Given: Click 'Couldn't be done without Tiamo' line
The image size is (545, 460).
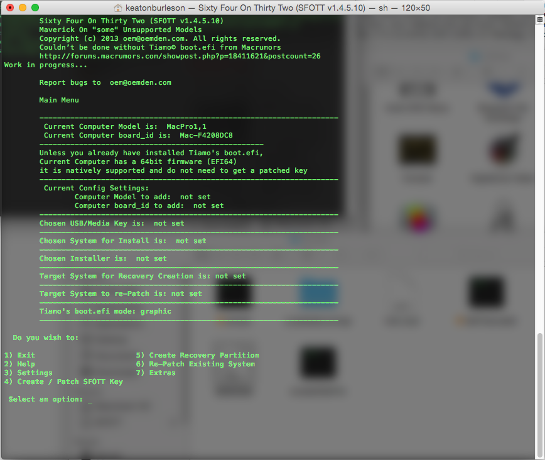Looking at the screenshot, I should pyautogui.click(x=160, y=47).
